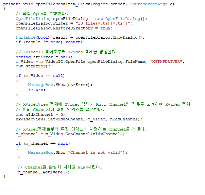Click the openFileDialog.RestoreDirectory = true line
Screen dimensions: 205x195
coord(64,28)
